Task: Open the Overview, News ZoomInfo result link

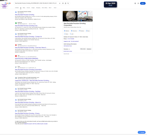Action: (31, 47)
